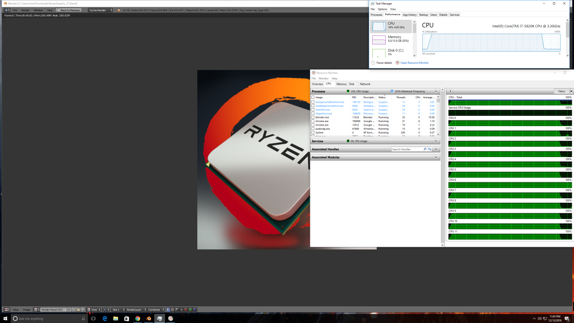This screenshot has height=323, width=574.
Task: Check the System process checkbox
Action: [313, 133]
